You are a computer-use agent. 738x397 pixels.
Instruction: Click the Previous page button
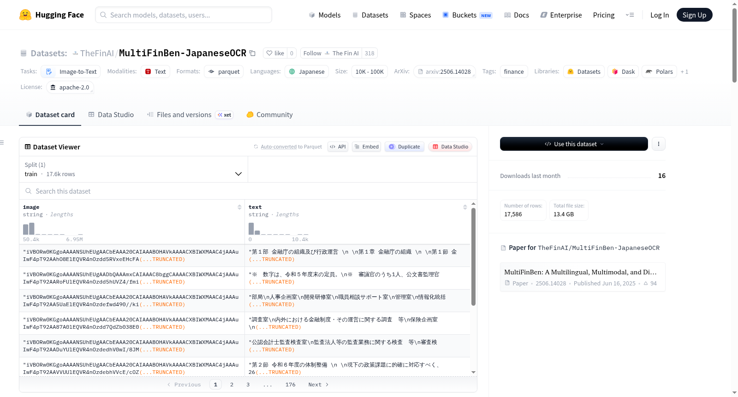184,385
